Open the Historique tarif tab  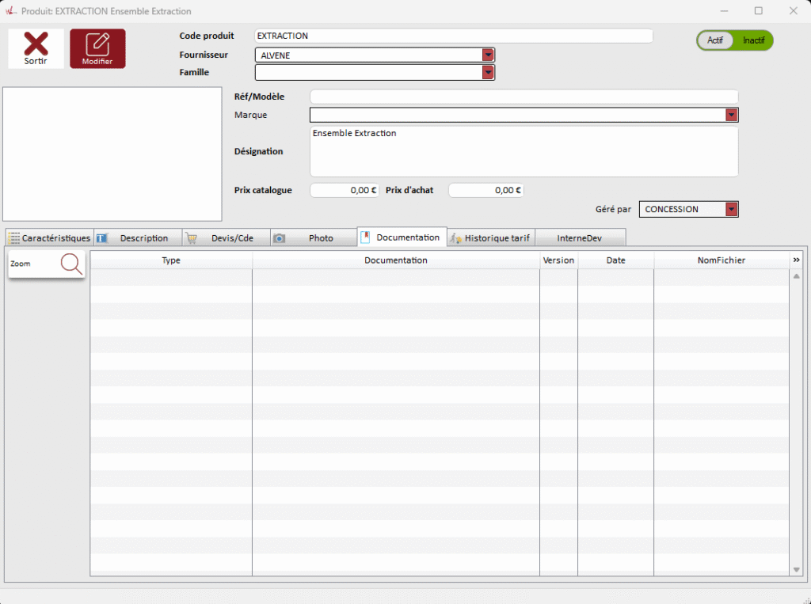click(x=491, y=237)
